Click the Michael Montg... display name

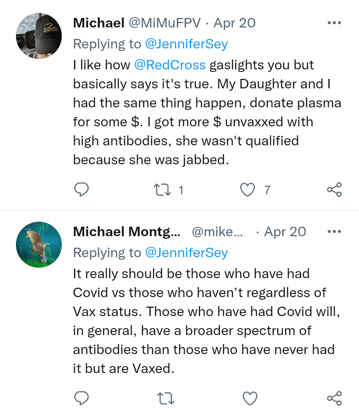127,232
